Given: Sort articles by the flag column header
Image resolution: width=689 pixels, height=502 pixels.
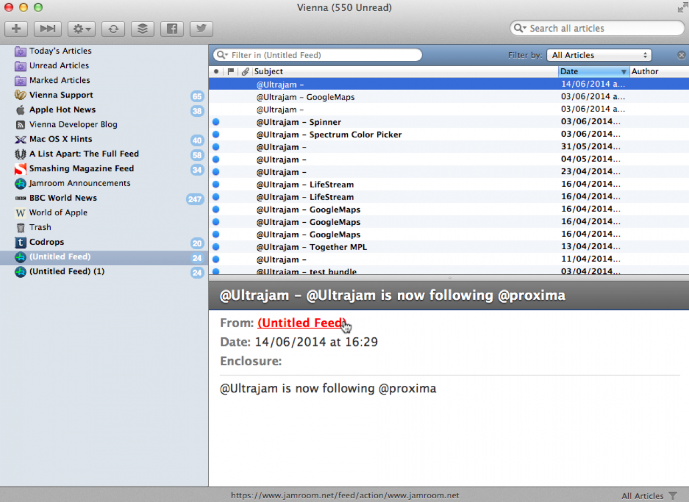Looking at the screenshot, I should [x=231, y=72].
